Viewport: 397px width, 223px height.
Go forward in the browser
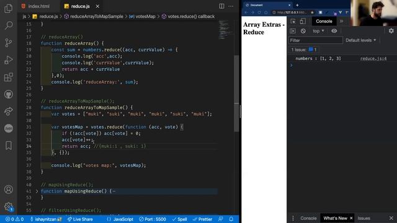coord(252,12)
